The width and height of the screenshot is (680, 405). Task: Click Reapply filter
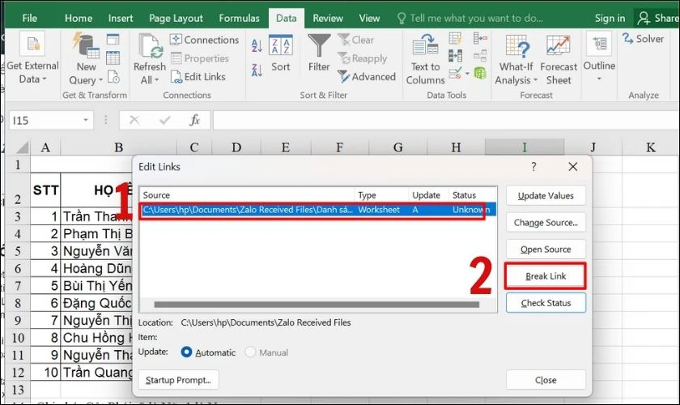[x=362, y=58]
